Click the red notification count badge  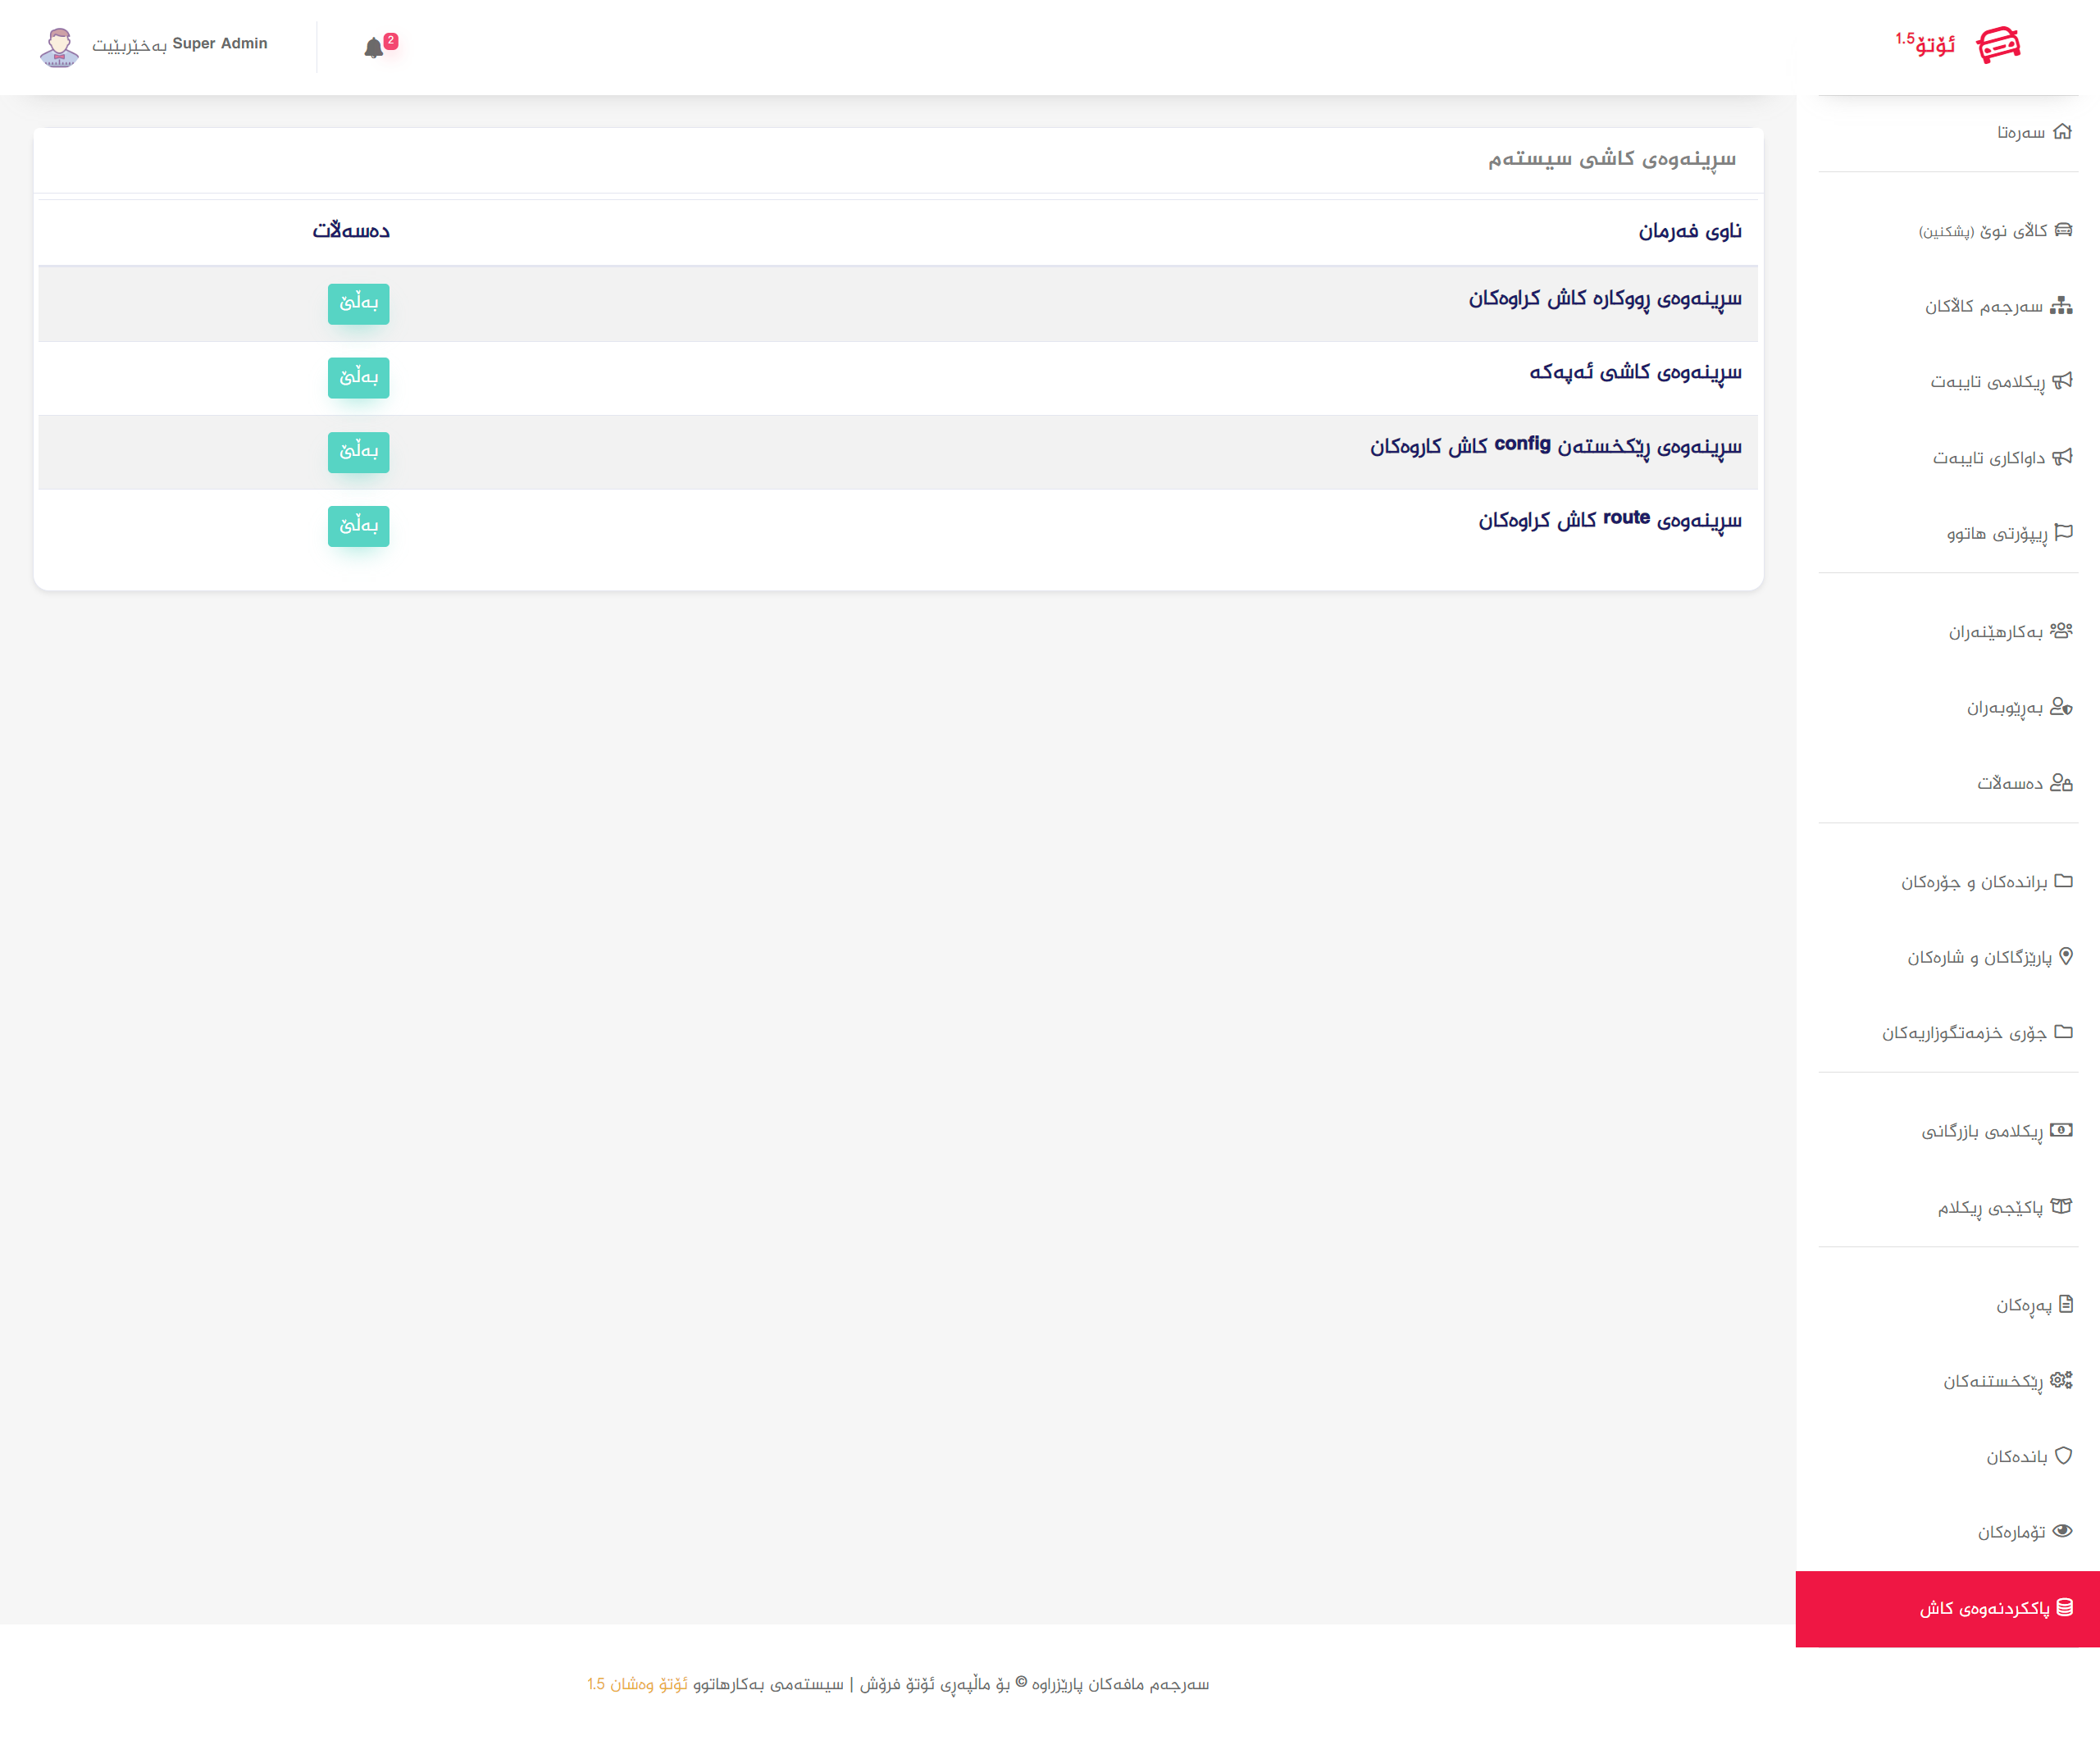point(391,41)
